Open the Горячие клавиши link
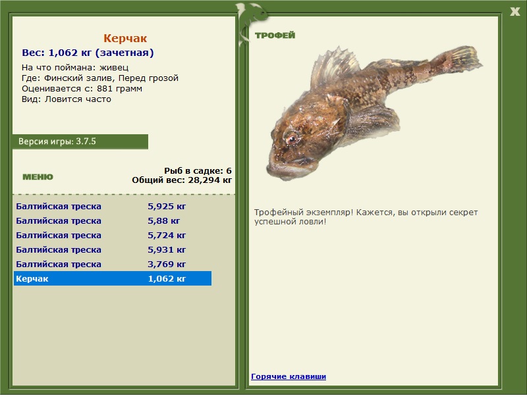Screen dimensions: 527x404 pos(289,376)
